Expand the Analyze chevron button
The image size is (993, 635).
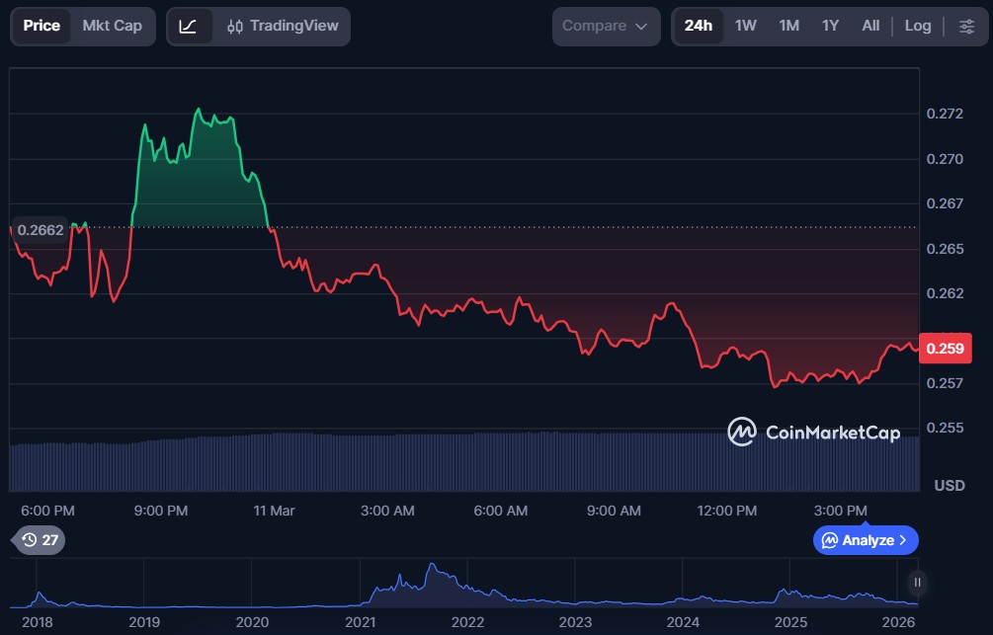click(867, 540)
